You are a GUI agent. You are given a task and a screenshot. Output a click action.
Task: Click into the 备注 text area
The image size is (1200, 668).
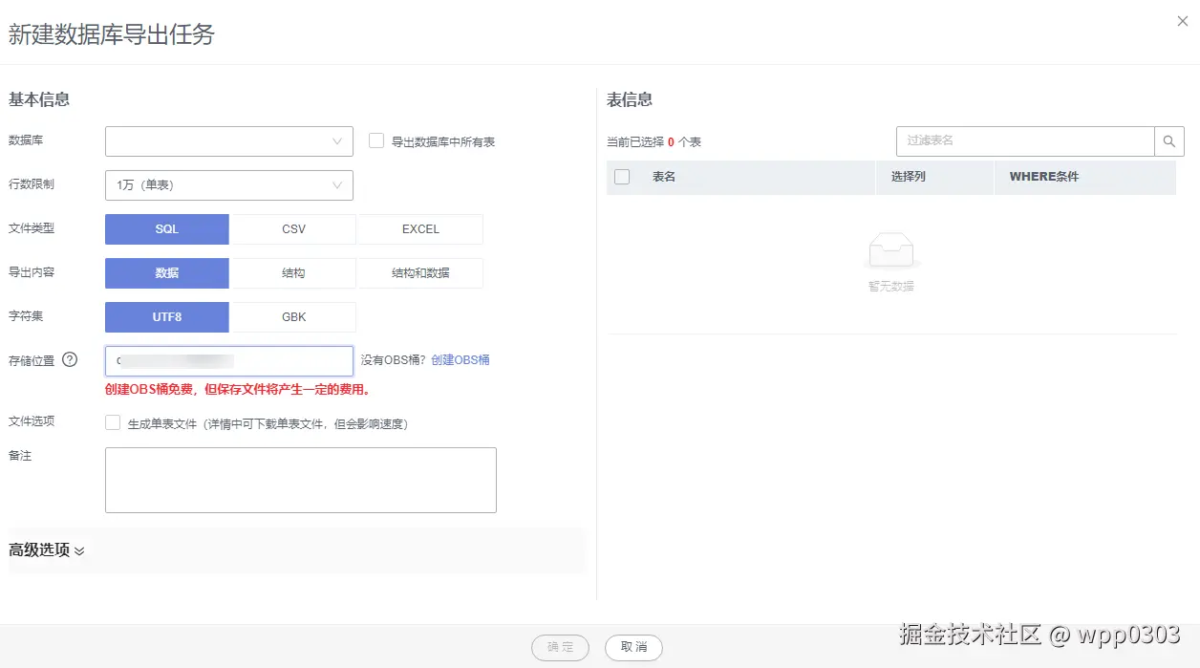(x=301, y=480)
